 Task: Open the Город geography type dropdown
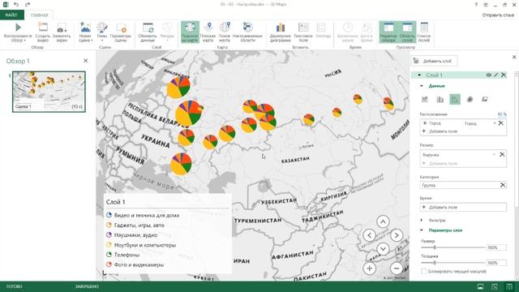(480, 123)
